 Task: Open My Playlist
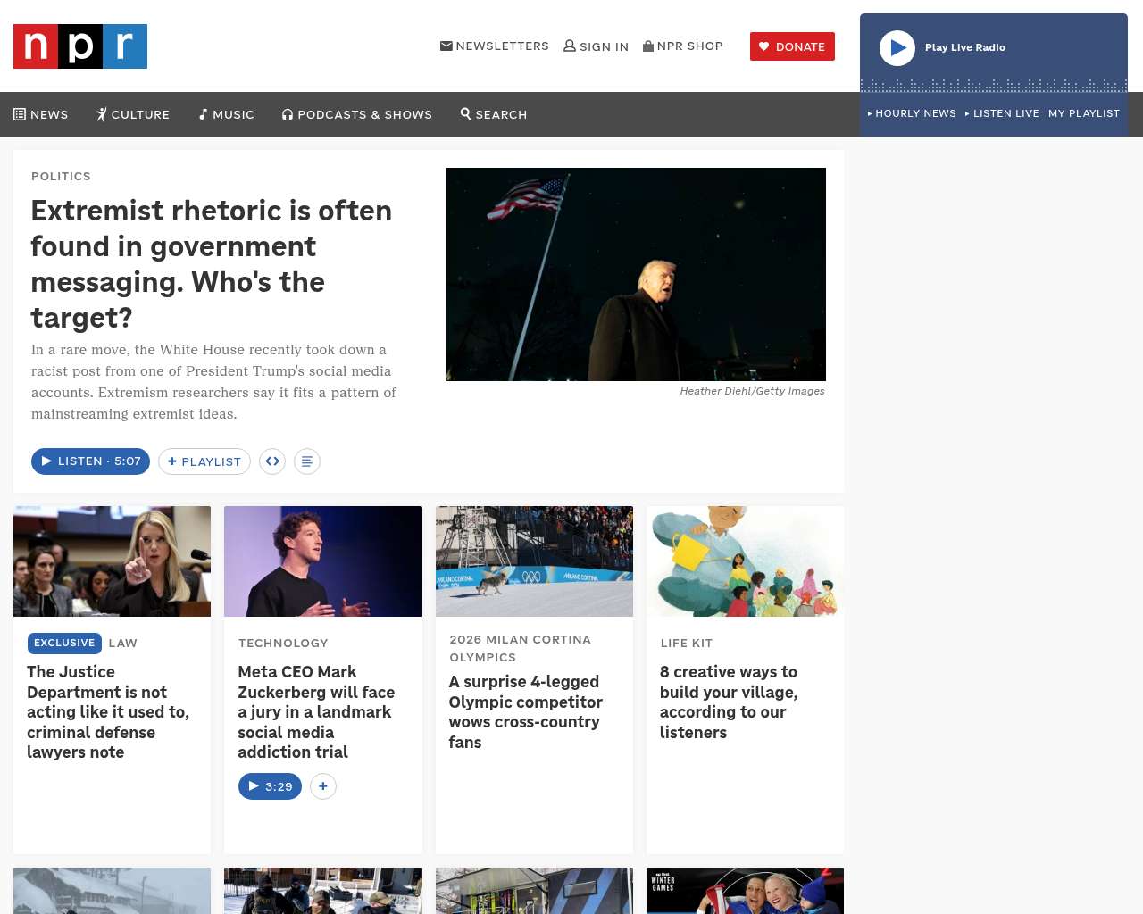[x=1083, y=113]
